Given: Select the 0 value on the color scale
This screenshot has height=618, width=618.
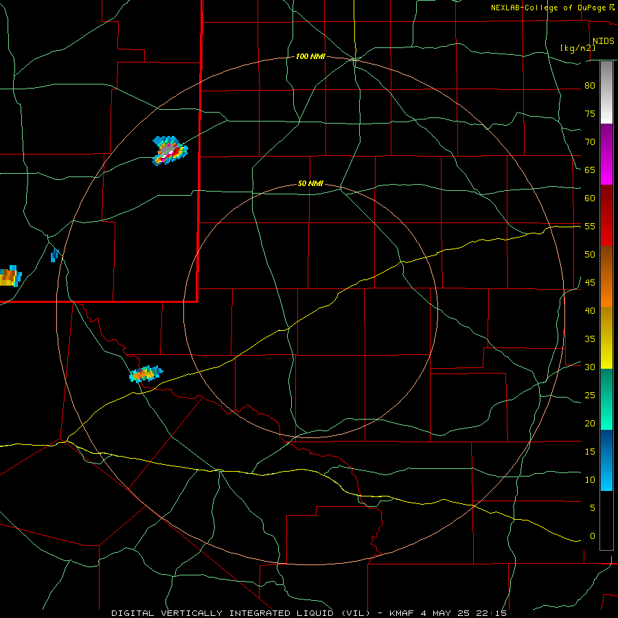Looking at the screenshot, I should pyautogui.click(x=593, y=536).
